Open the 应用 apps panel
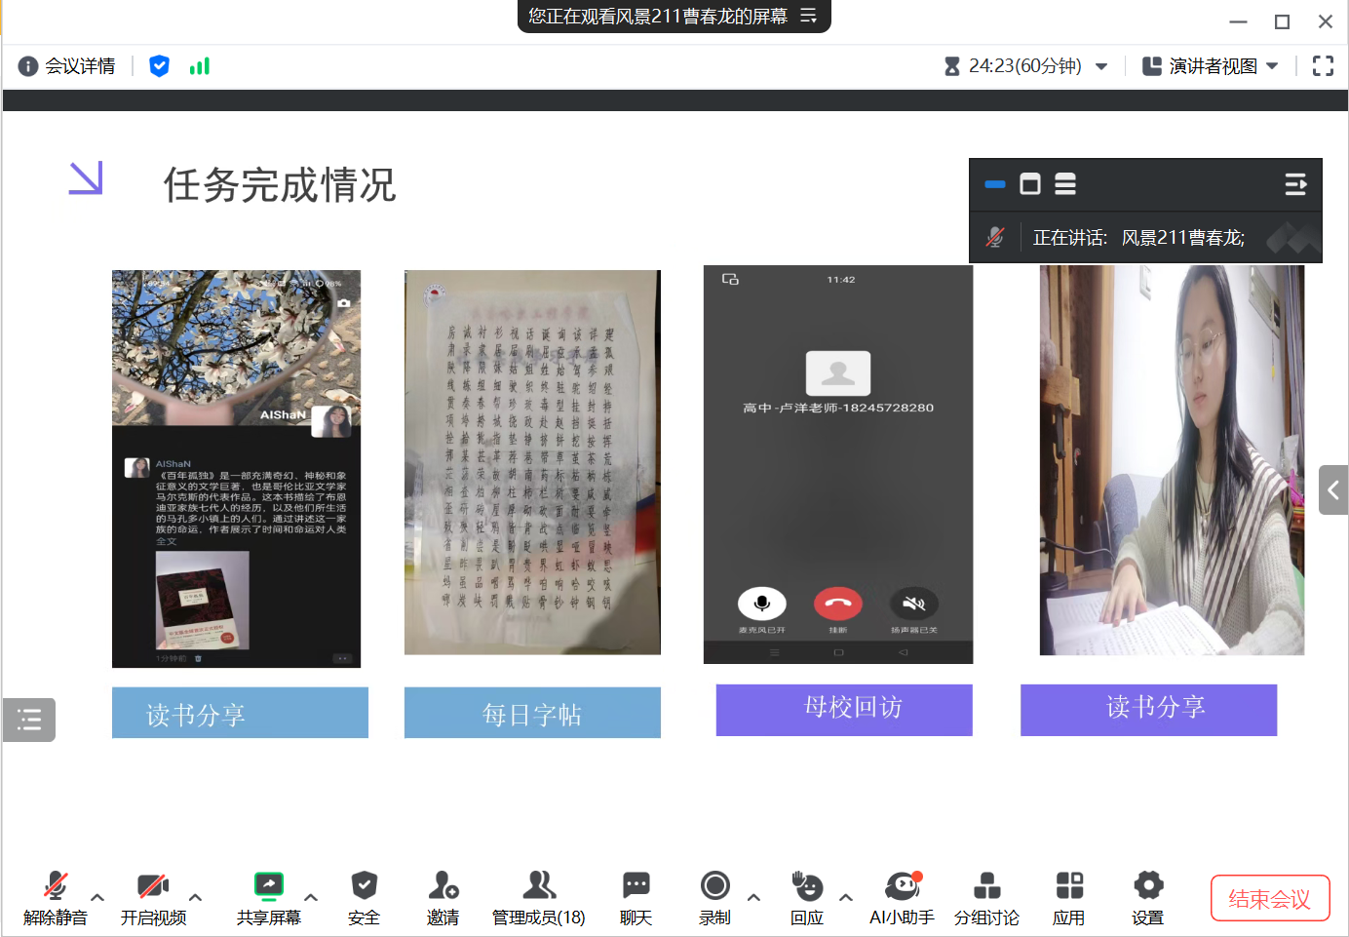Screen dimensions: 1349x937 (1069, 897)
